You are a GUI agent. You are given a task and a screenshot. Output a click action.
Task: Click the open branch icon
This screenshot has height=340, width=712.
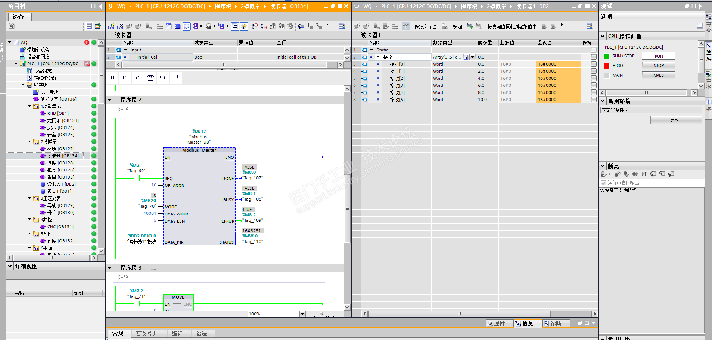coord(163,78)
